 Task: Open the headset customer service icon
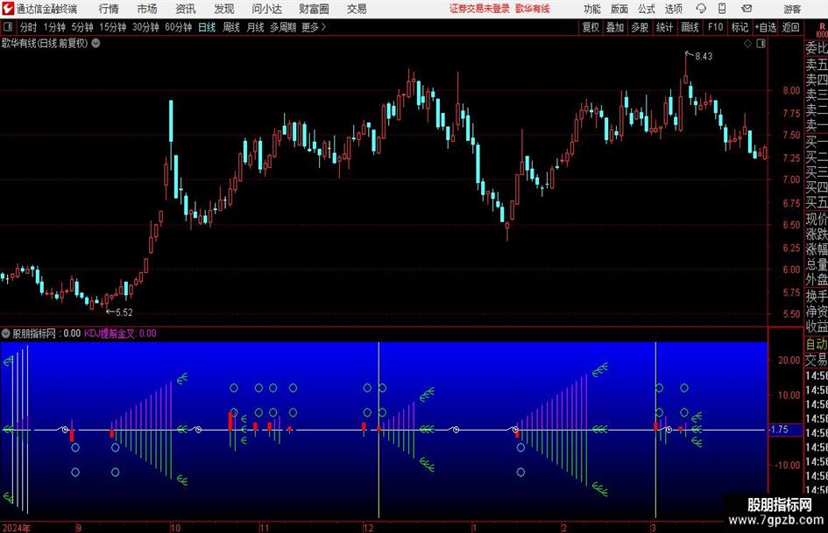[701, 9]
